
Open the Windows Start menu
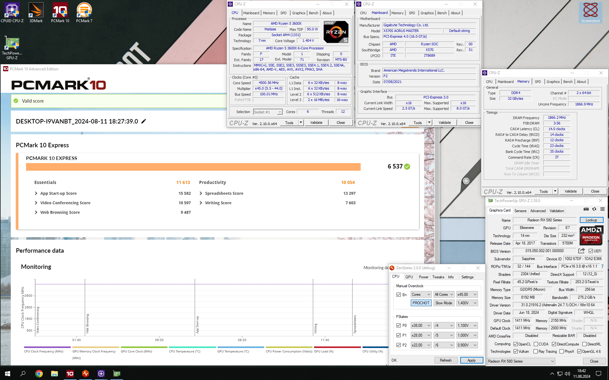[8, 374]
